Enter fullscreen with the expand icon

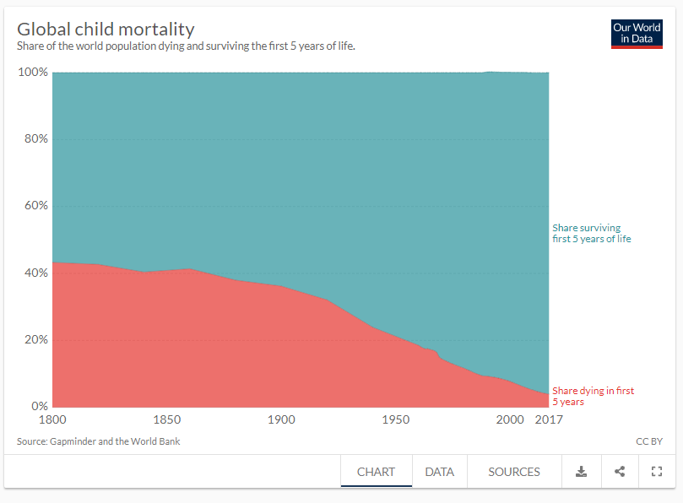point(658,472)
